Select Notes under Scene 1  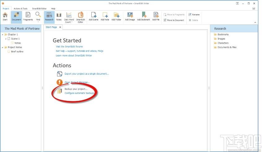pyautogui.click(x=18, y=43)
